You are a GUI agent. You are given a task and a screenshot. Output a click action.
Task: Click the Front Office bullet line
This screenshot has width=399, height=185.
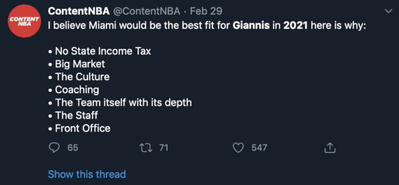79,128
